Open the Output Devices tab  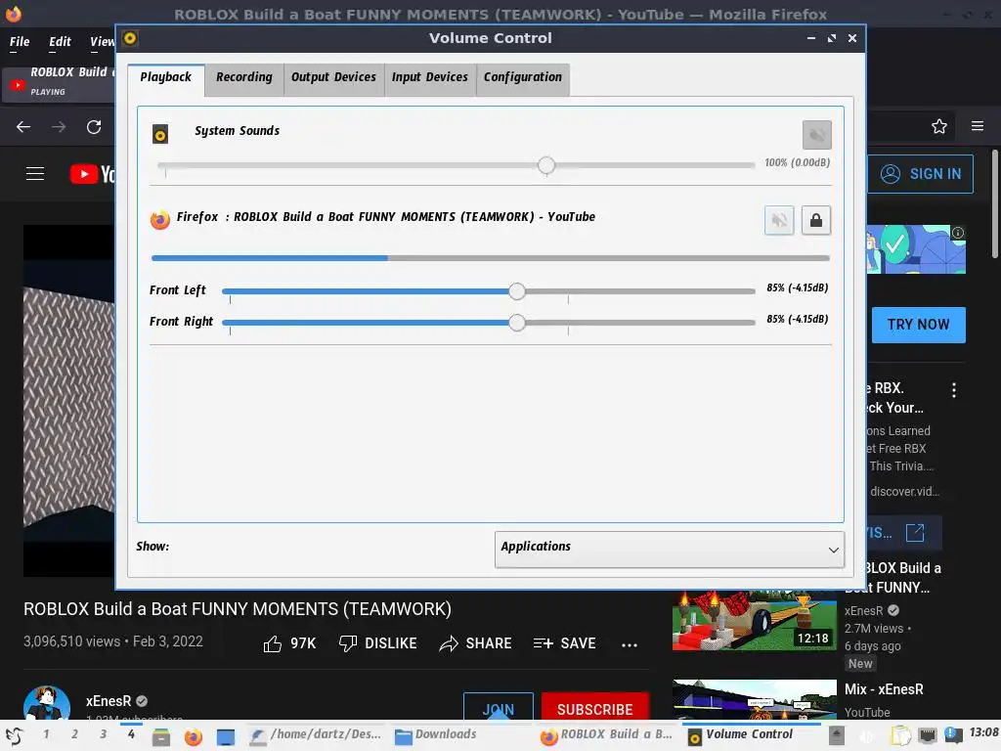[334, 78]
